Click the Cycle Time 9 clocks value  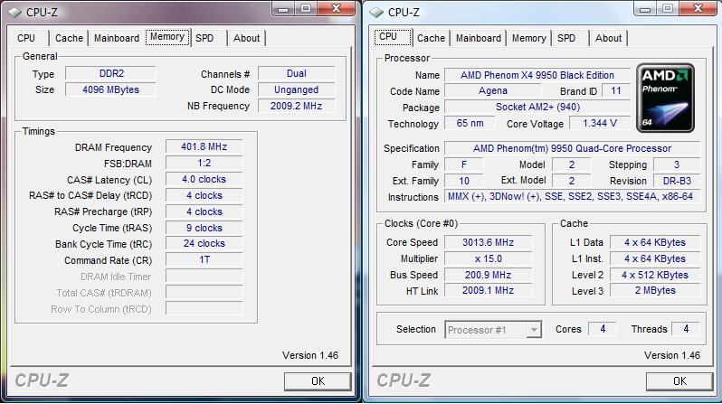click(x=204, y=228)
